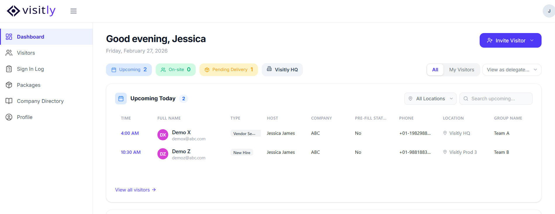Open Company Directory
555x214 pixels.
tap(46, 101)
